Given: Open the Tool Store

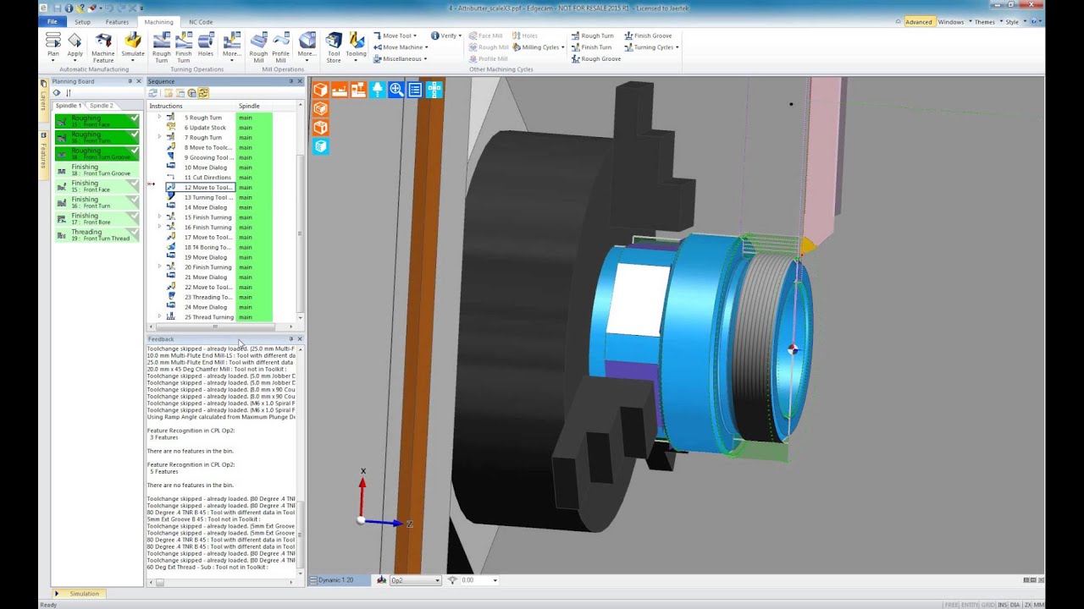Looking at the screenshot, I should [x=334, y=47].
